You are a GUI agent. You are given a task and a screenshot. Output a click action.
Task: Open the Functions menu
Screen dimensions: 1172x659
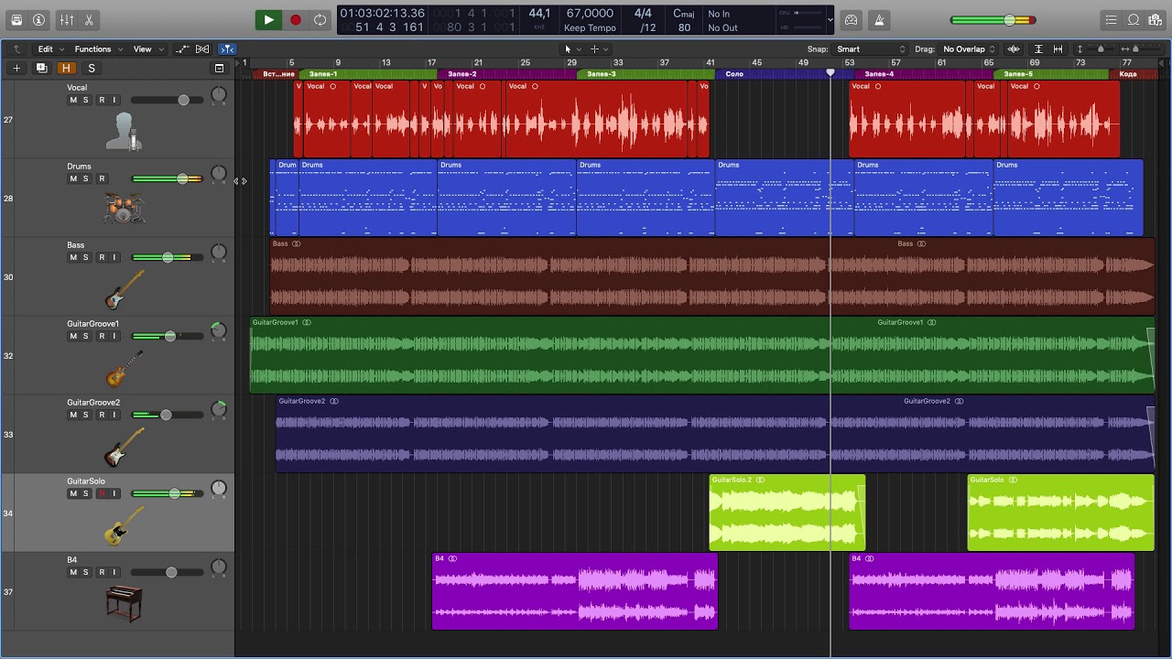98,49
